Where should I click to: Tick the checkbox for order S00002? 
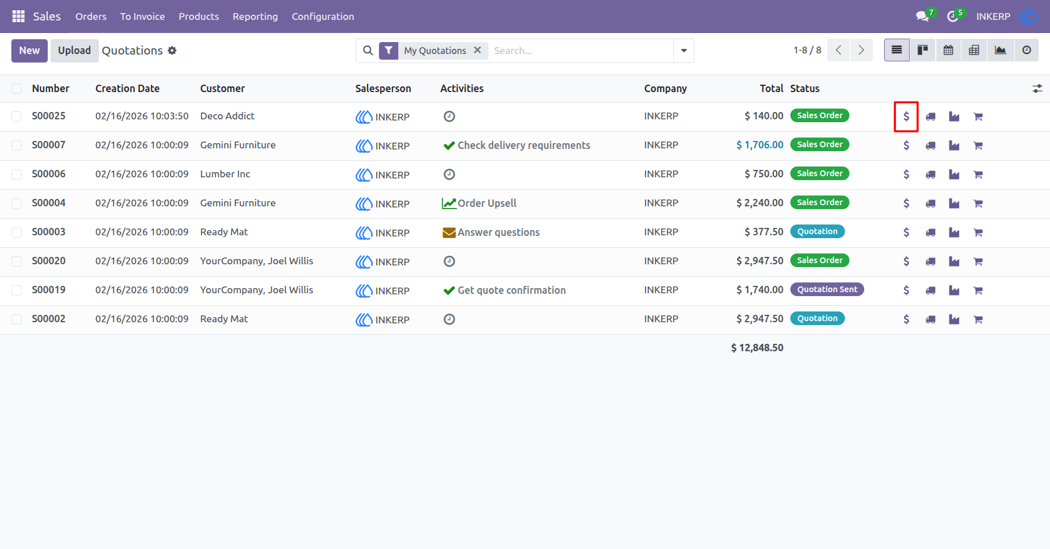click(x=16, y=319)
